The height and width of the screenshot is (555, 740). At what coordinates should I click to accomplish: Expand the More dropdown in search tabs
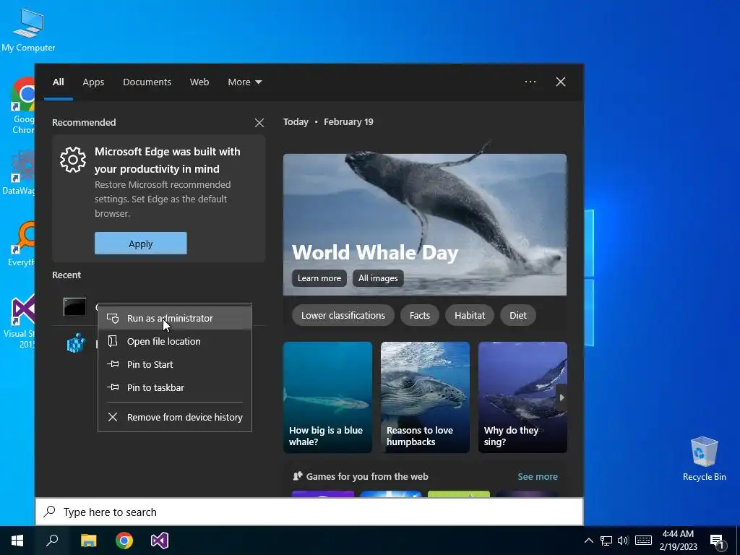(x=244, y=82)
